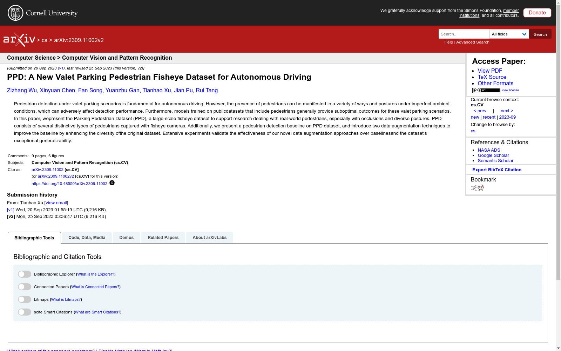
Task: Go to previous paper link
Action: [x=480, y=111]
